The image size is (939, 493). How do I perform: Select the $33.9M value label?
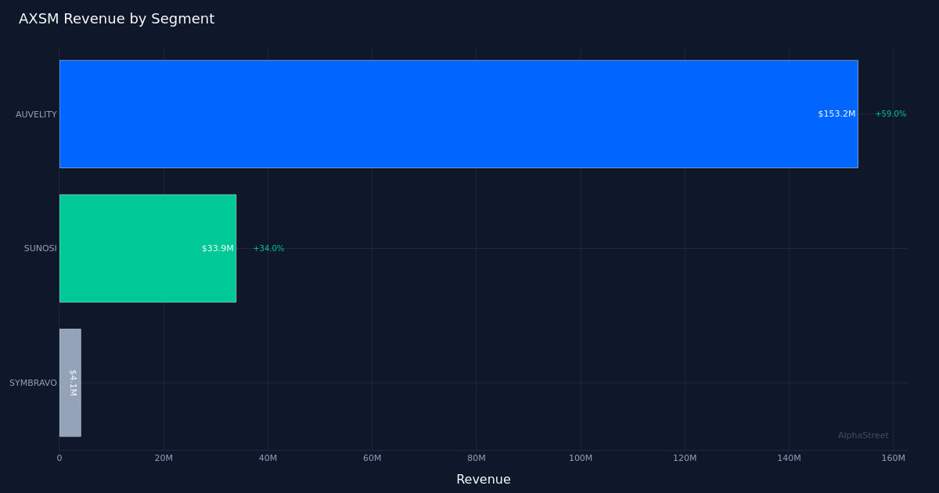[x=218, y=249]
